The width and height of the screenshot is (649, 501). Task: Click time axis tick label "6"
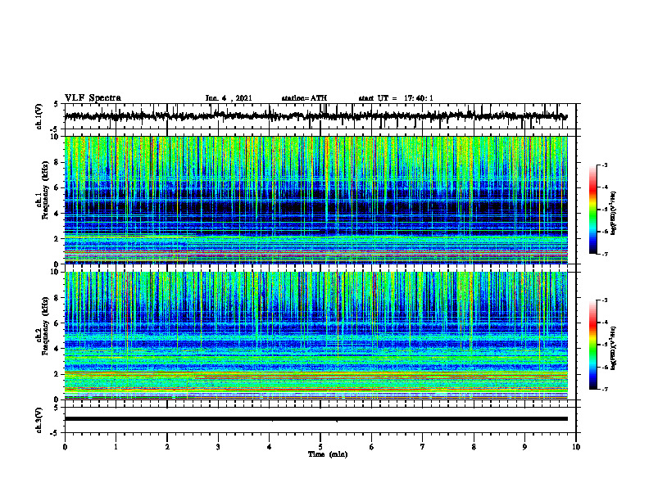pyautogui.click(x=372, y=447)
